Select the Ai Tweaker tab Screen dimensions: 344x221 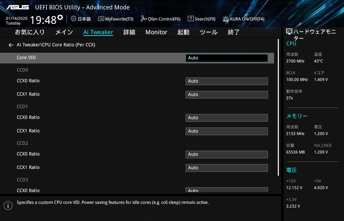click(x=98, y=32)
